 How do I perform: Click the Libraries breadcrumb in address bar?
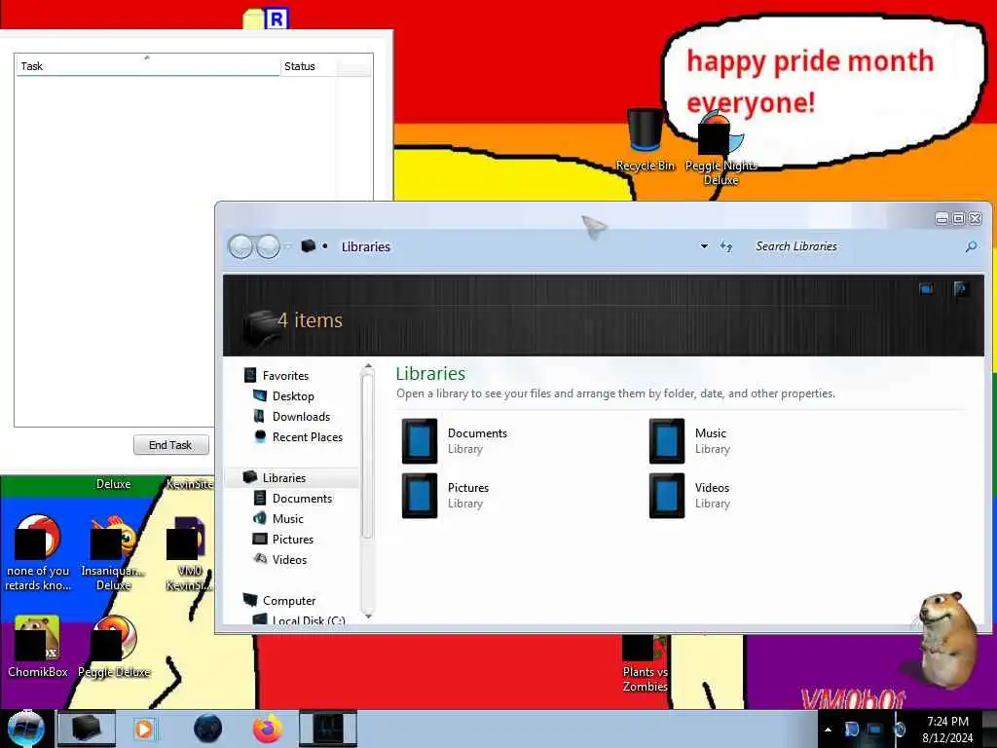(x=366, y=246)
